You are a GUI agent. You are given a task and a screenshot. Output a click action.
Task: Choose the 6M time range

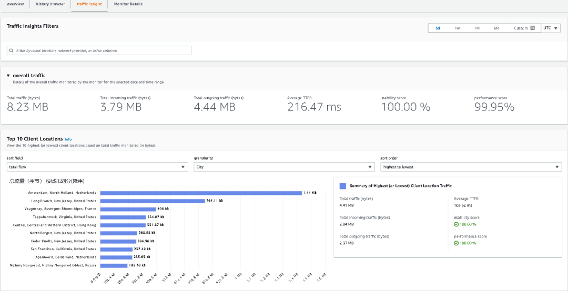click(496, 28)
